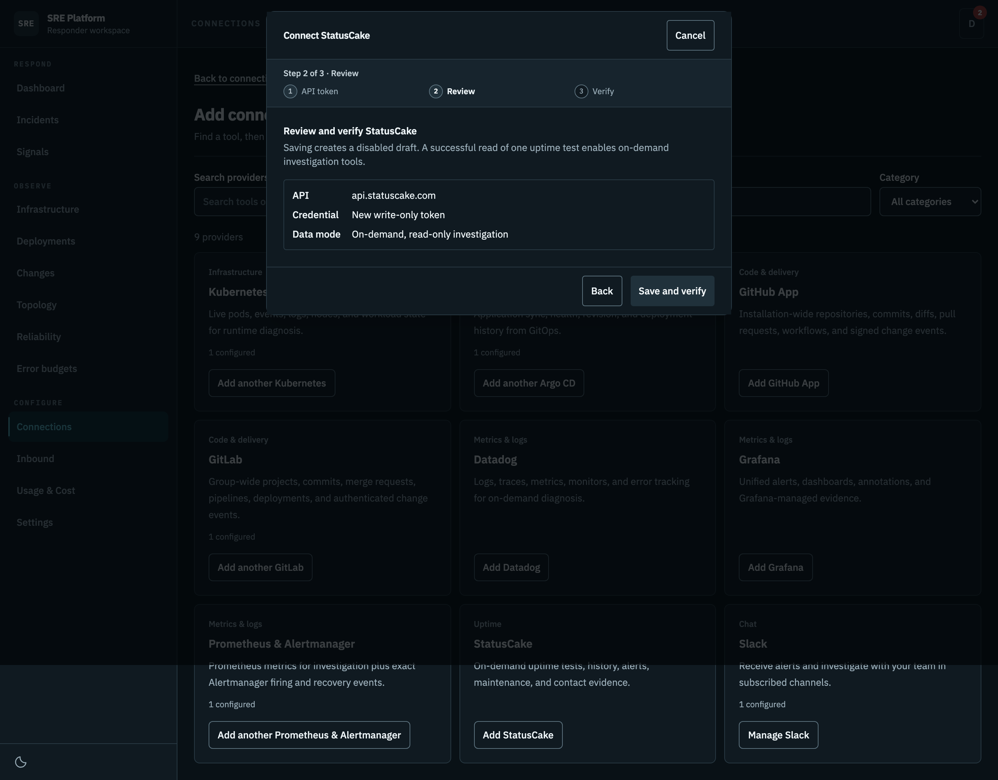Click the Grafana card title
Screen dimensions: 998x780
pyautogui.click(x=760, y=459)
